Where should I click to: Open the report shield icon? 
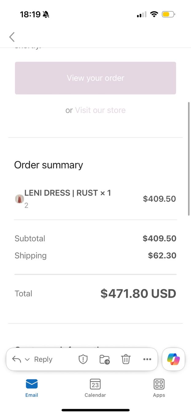83,359
